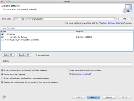
Task: Click the Details text area
Action: 67,65
